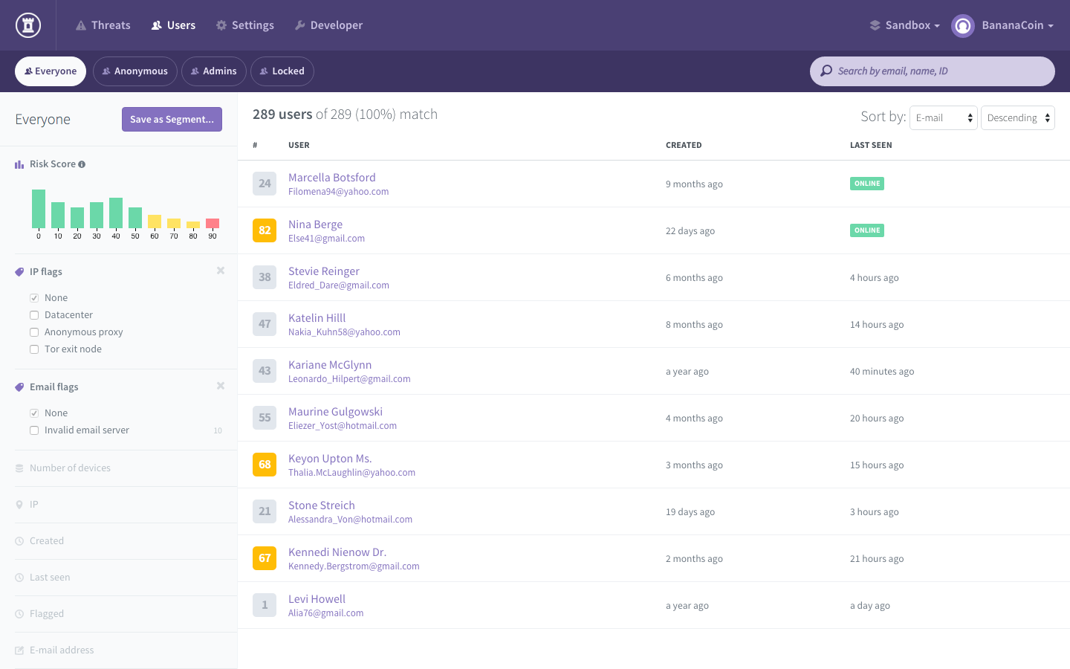Screen dimensions: 1070x669
Task: Click risk score badge 55 for Maurine Gulgowski
Action: (265, 418)
